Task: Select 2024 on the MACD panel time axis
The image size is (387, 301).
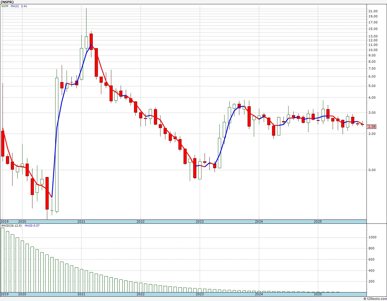Action: (x=259, y=294)
